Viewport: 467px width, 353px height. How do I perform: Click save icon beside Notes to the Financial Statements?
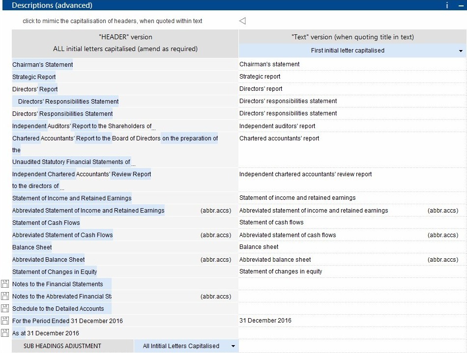[x=5, y=284]
